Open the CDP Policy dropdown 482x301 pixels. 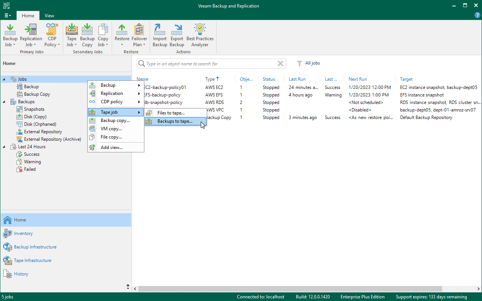point(52,35)
